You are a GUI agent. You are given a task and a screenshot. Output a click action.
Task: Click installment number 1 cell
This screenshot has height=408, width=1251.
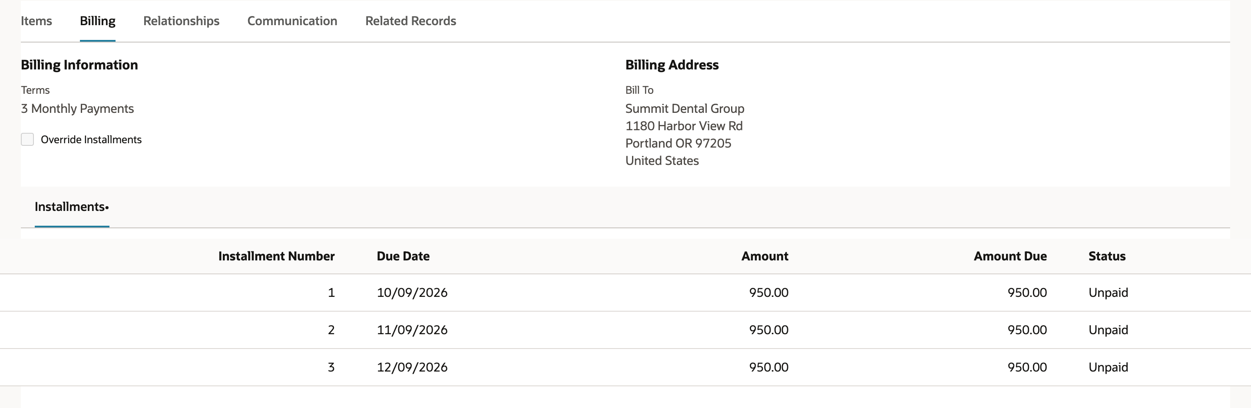point(331,293)
